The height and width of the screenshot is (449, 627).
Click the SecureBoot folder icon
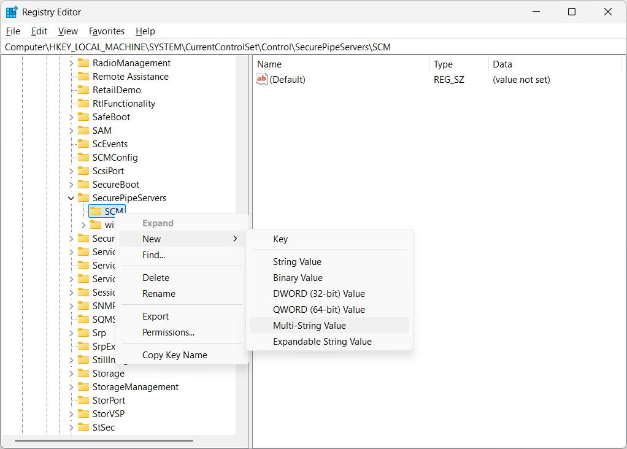pyautogui.click(x=83, y=185)
